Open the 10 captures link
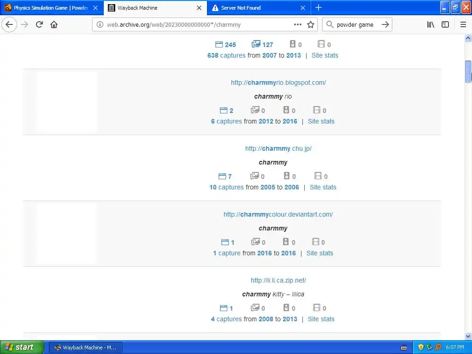 [226, 187]
